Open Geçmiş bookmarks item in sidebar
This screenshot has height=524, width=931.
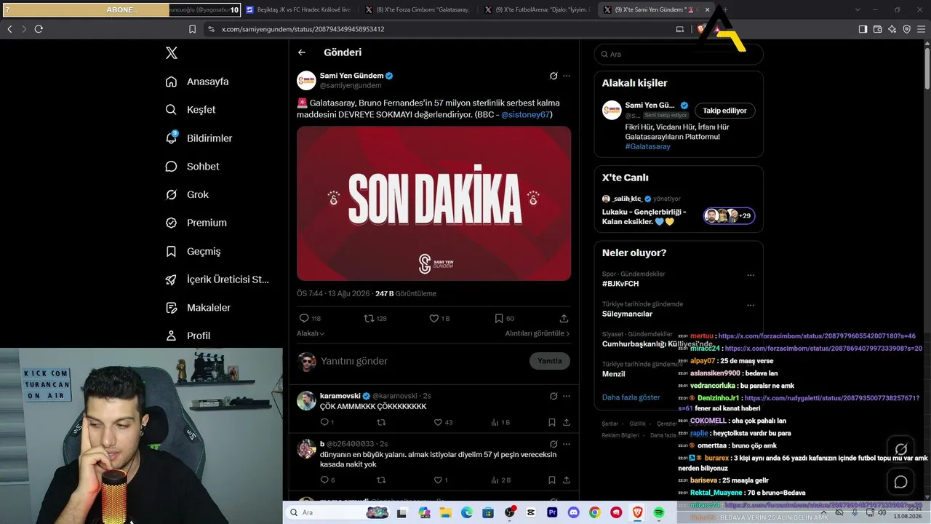(x=193, y=251)
